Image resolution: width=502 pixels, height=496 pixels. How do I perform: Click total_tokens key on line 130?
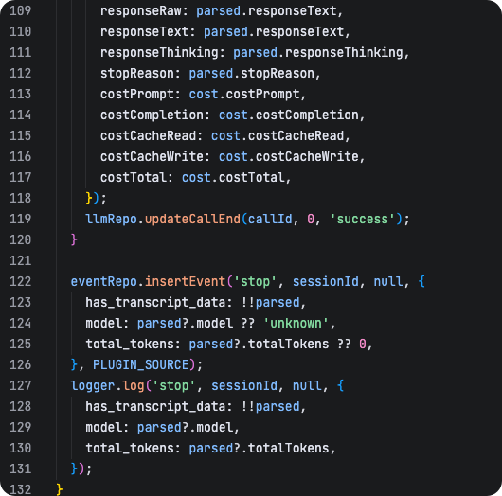tap(130, 448)
